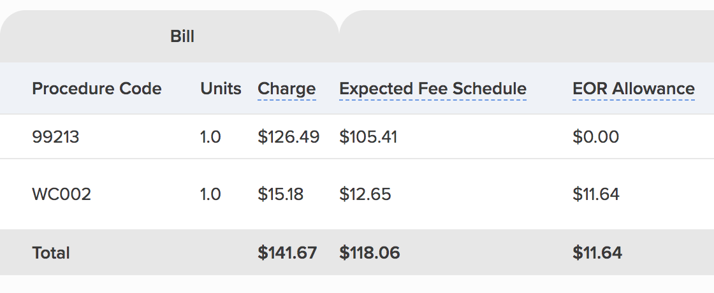Select procedure code 99213

55,137
